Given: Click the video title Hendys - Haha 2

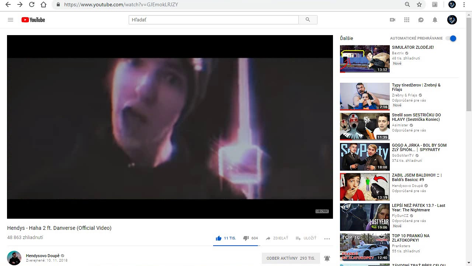Looking at the screenshot, I should tap(59, 228).
